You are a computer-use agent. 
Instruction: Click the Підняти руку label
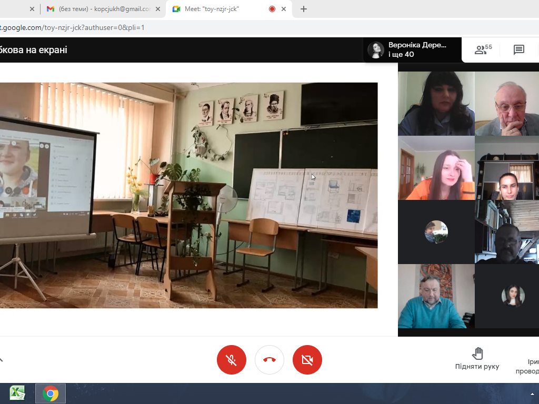coord(477,367)
